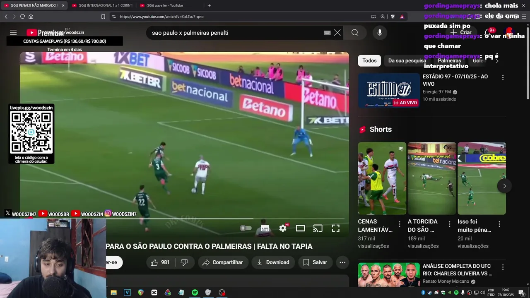
Task: Open options for CENAS LAMENTÁV... short
Action: coord(400,224)
